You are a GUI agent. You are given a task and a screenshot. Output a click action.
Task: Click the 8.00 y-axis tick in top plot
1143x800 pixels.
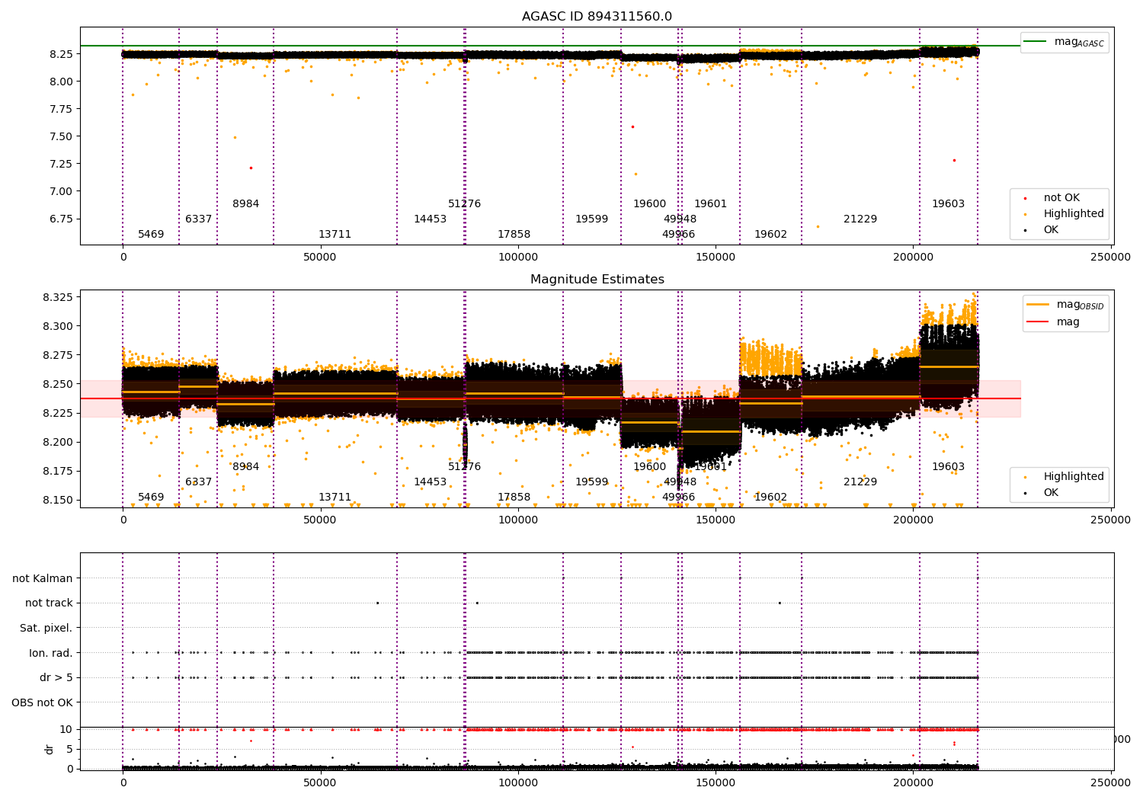tap(62, 82)
